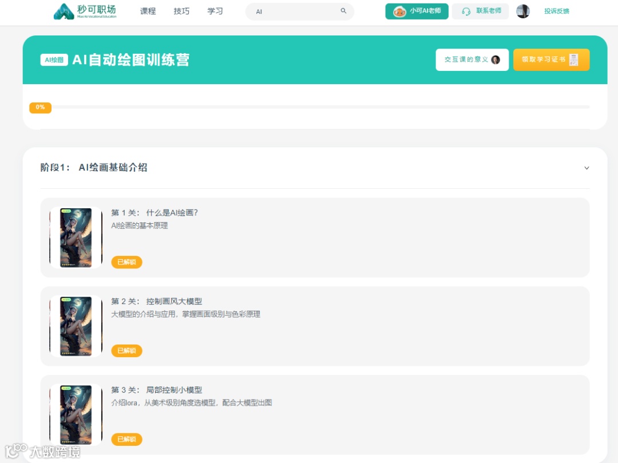Click the 投诉反馈 link

tap(557, 11)
